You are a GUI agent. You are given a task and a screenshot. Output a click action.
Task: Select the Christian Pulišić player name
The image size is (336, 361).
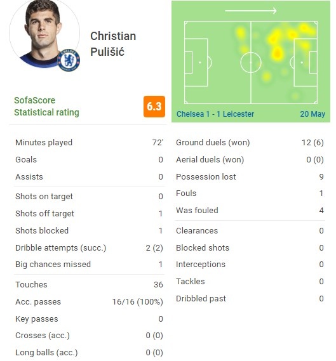point(113,44)
